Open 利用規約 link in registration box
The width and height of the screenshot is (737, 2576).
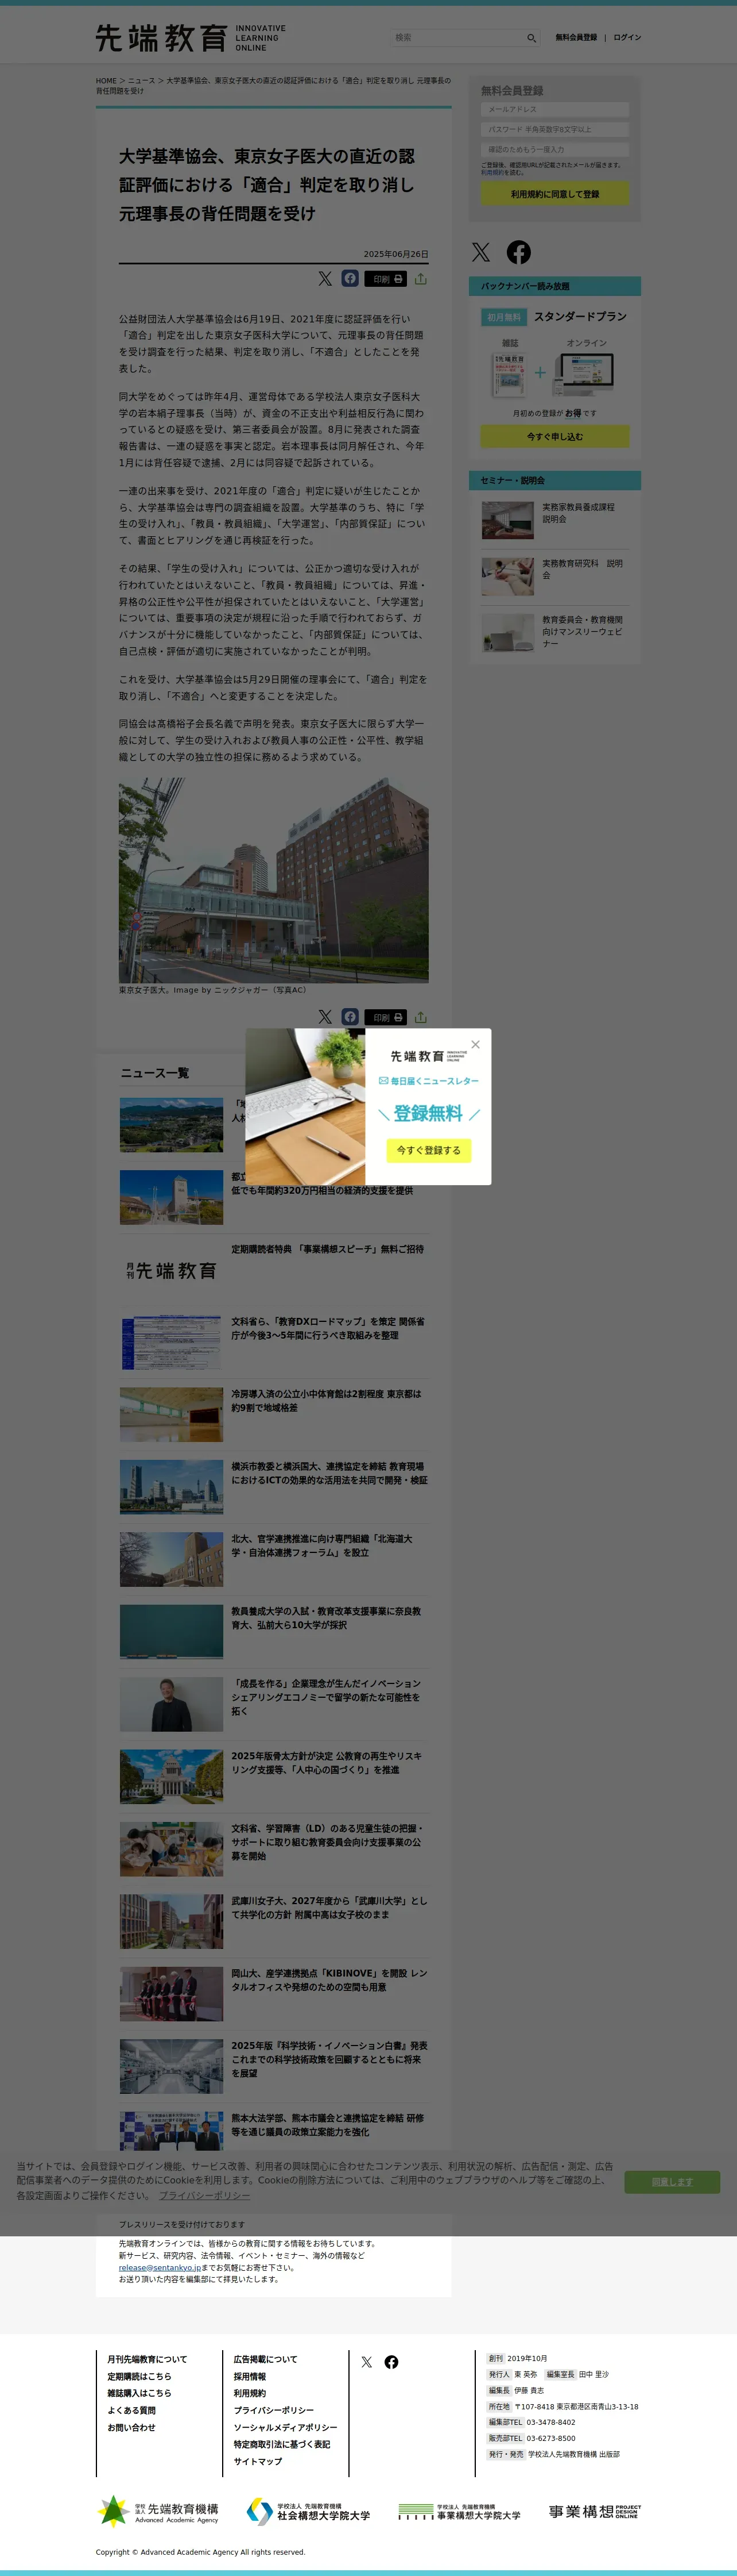(492, 173)
